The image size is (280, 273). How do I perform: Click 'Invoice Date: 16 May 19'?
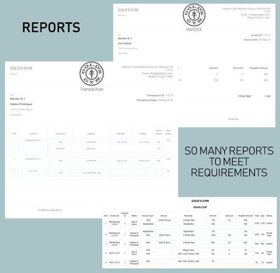click(257, 40)
